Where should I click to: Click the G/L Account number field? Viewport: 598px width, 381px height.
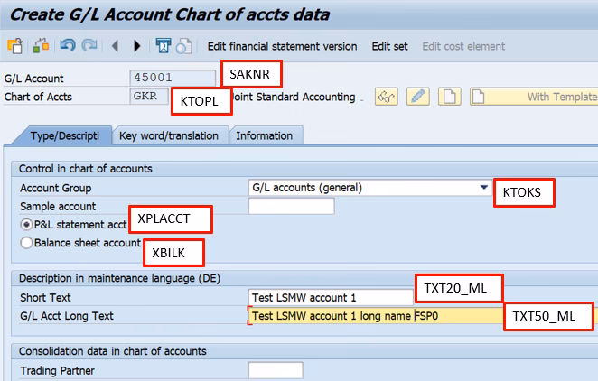[x=173, y=78]
